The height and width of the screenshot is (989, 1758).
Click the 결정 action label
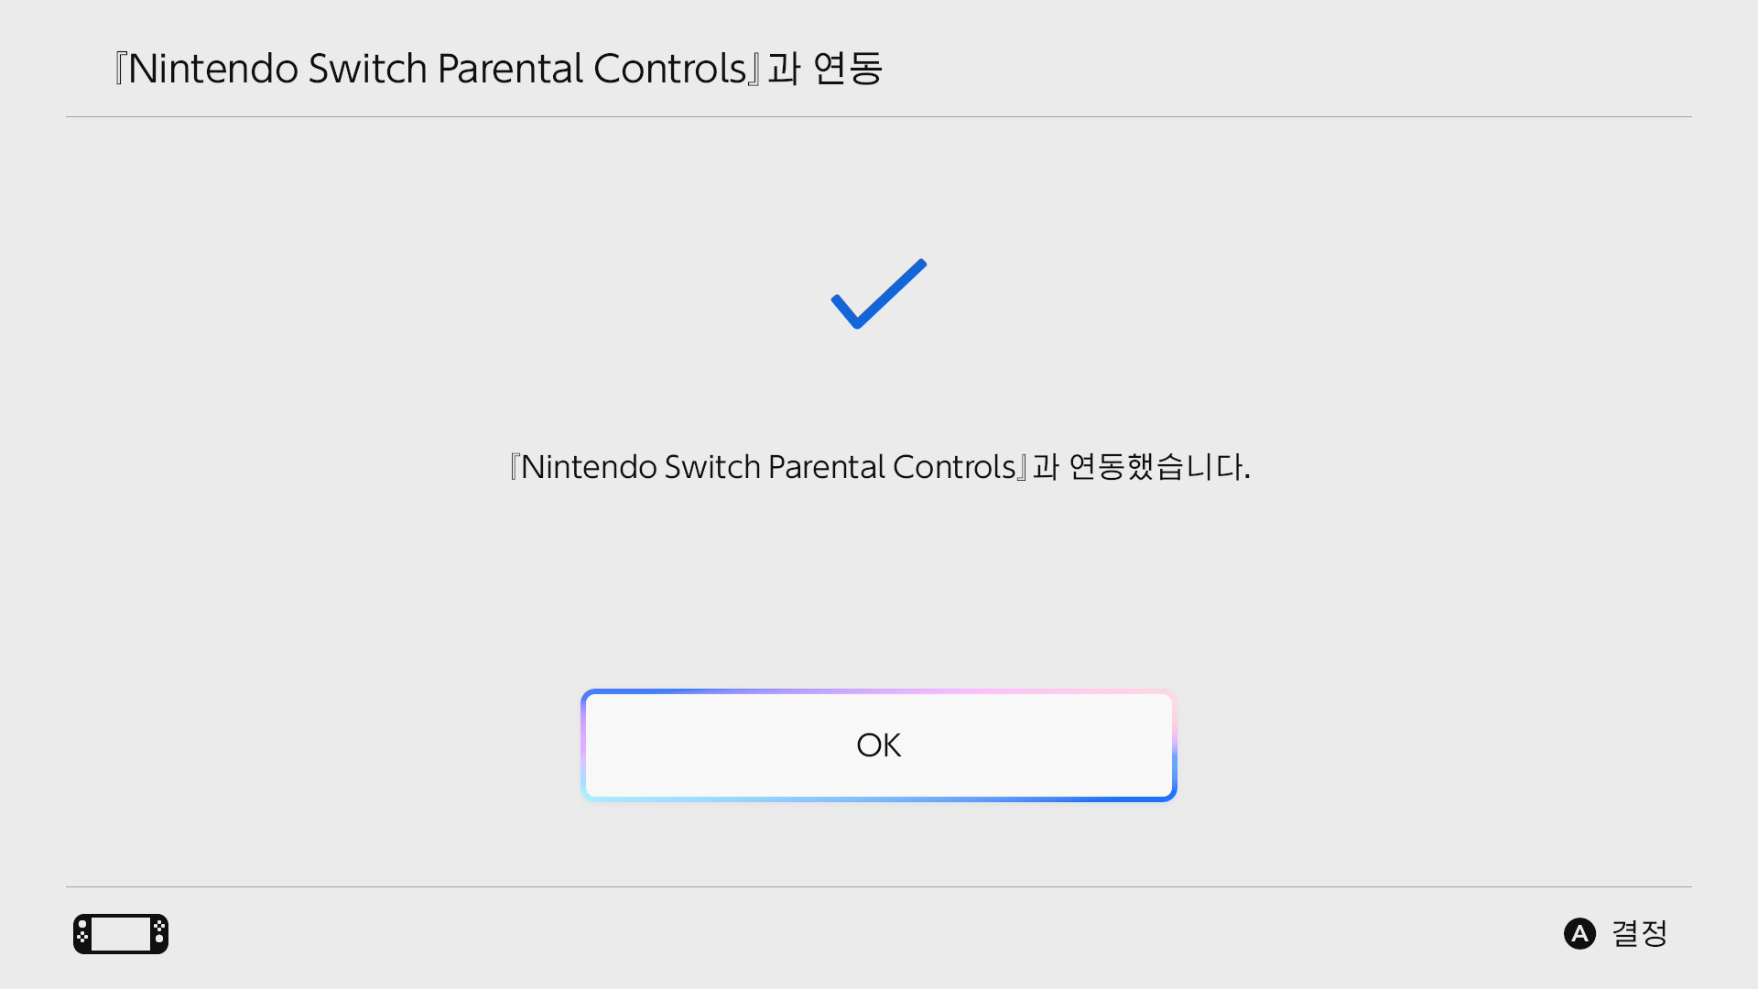(x=1639, y=933)
